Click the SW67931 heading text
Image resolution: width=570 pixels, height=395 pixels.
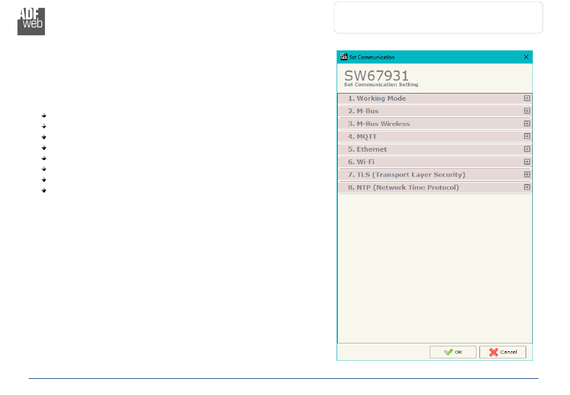click(x=376, y=76)
